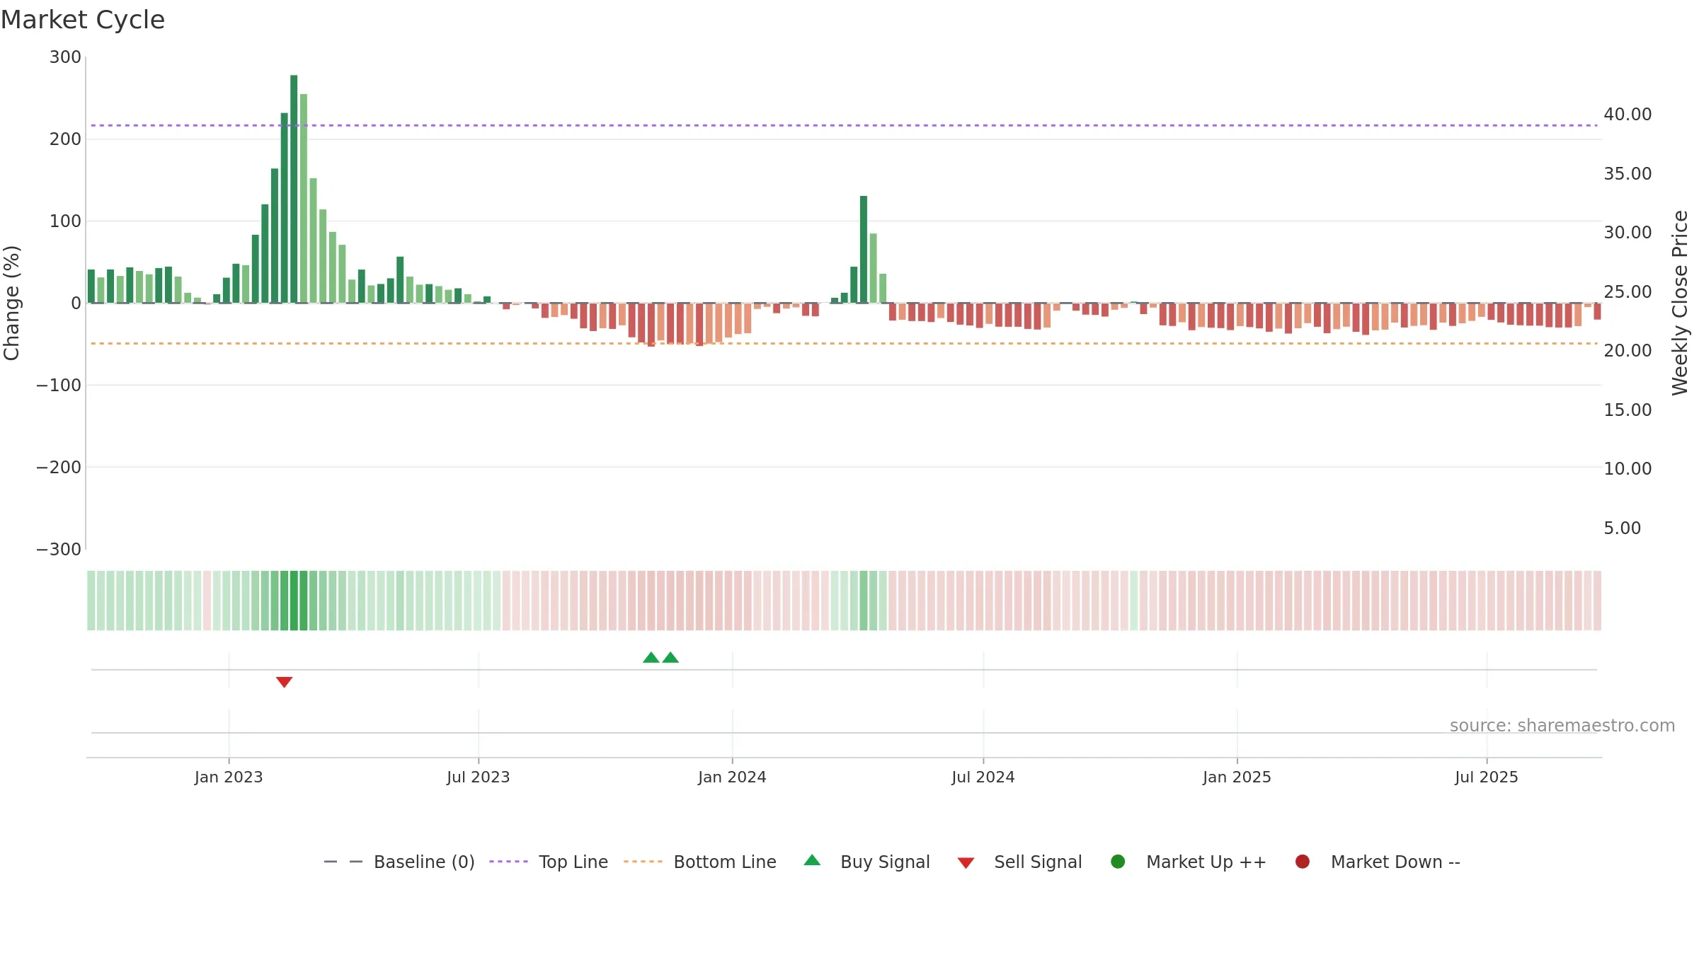Select the red sell signal marker in early 2023
Viewport: 1699px width, 955px height.
click(284, 682)
